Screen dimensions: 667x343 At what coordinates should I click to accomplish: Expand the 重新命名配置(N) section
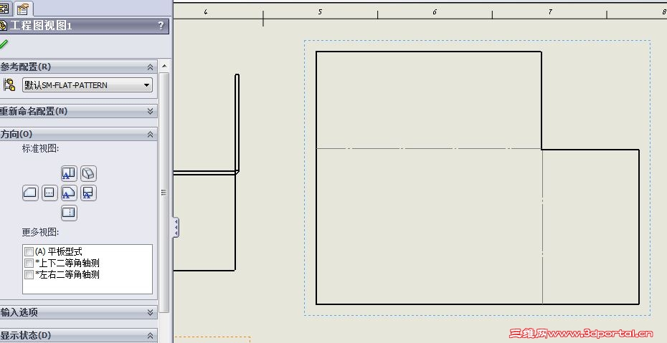point(150,111)
